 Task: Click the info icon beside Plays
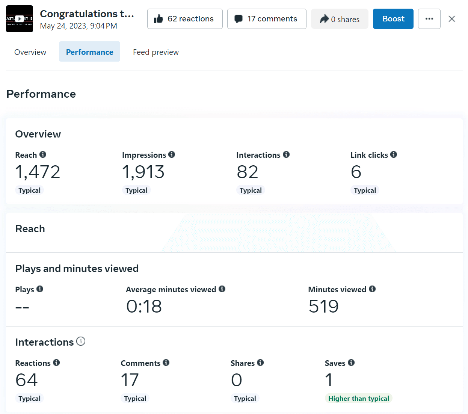click(40, 289)
